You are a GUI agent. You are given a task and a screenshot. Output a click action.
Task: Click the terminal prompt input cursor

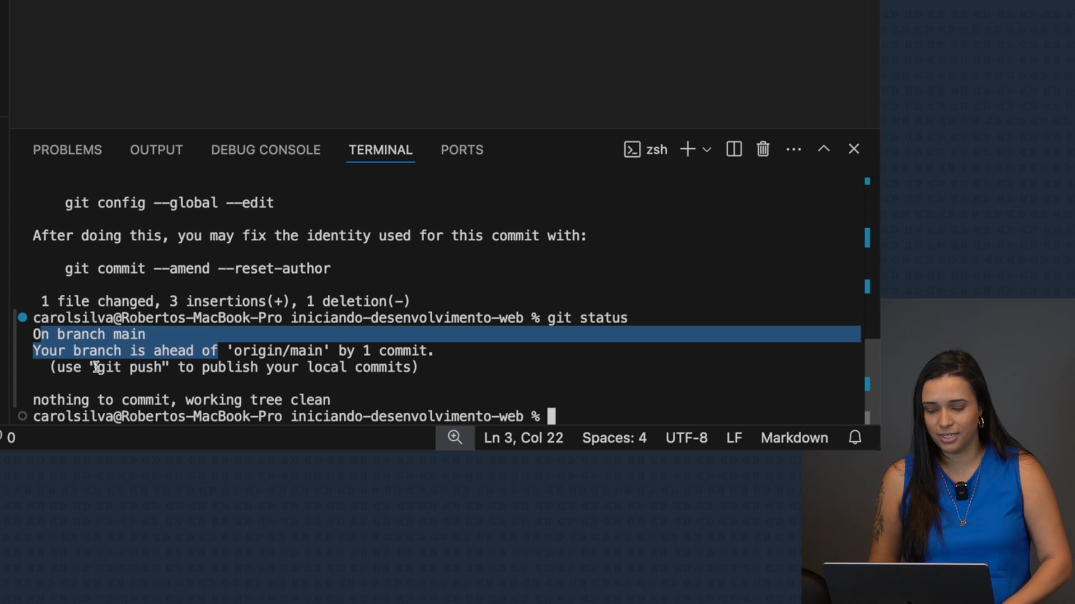click(551, 416)
